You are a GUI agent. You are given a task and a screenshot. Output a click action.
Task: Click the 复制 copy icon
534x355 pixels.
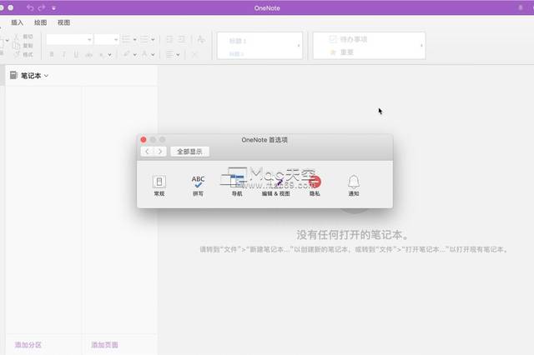tap(17, 45)
